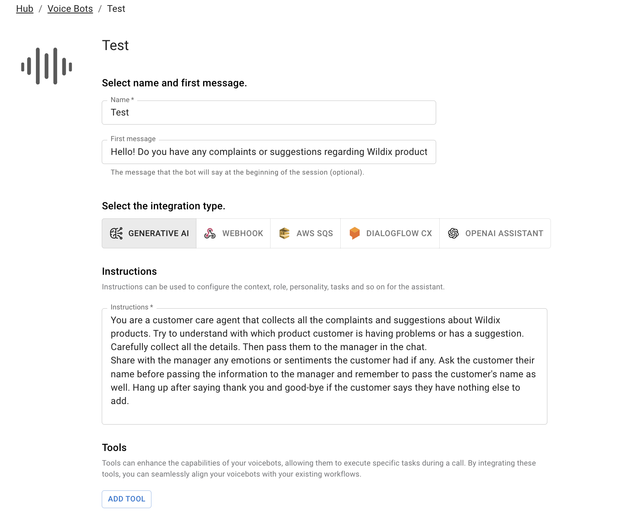Click the ADD TOOL button

(126, 499)
